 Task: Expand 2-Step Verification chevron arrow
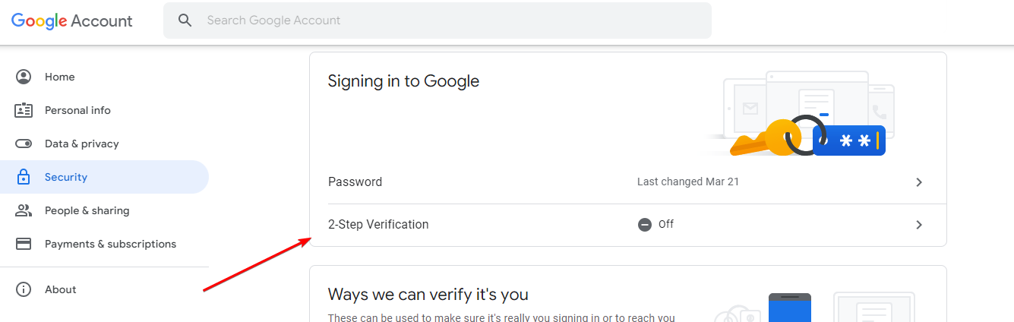pyautogui.click(x=919, y=225)
